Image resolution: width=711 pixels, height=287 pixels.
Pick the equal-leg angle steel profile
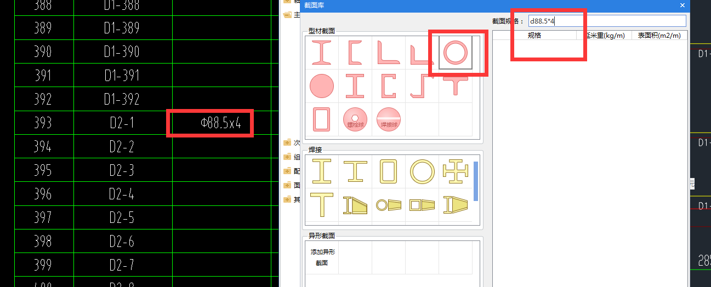[389, 53]
